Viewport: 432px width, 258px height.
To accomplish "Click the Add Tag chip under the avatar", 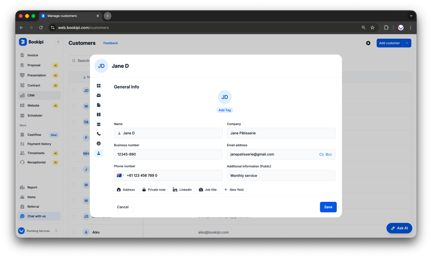I will [x=224, y=110].
